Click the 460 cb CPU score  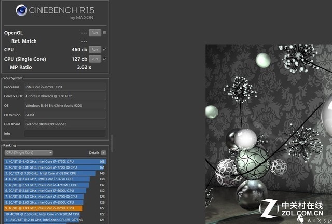[x=79, y=50]
